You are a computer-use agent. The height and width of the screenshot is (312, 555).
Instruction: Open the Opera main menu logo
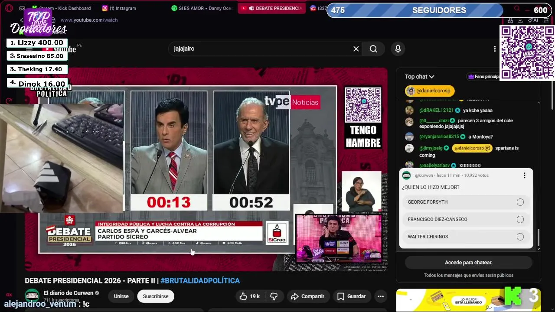pos(9,8)
